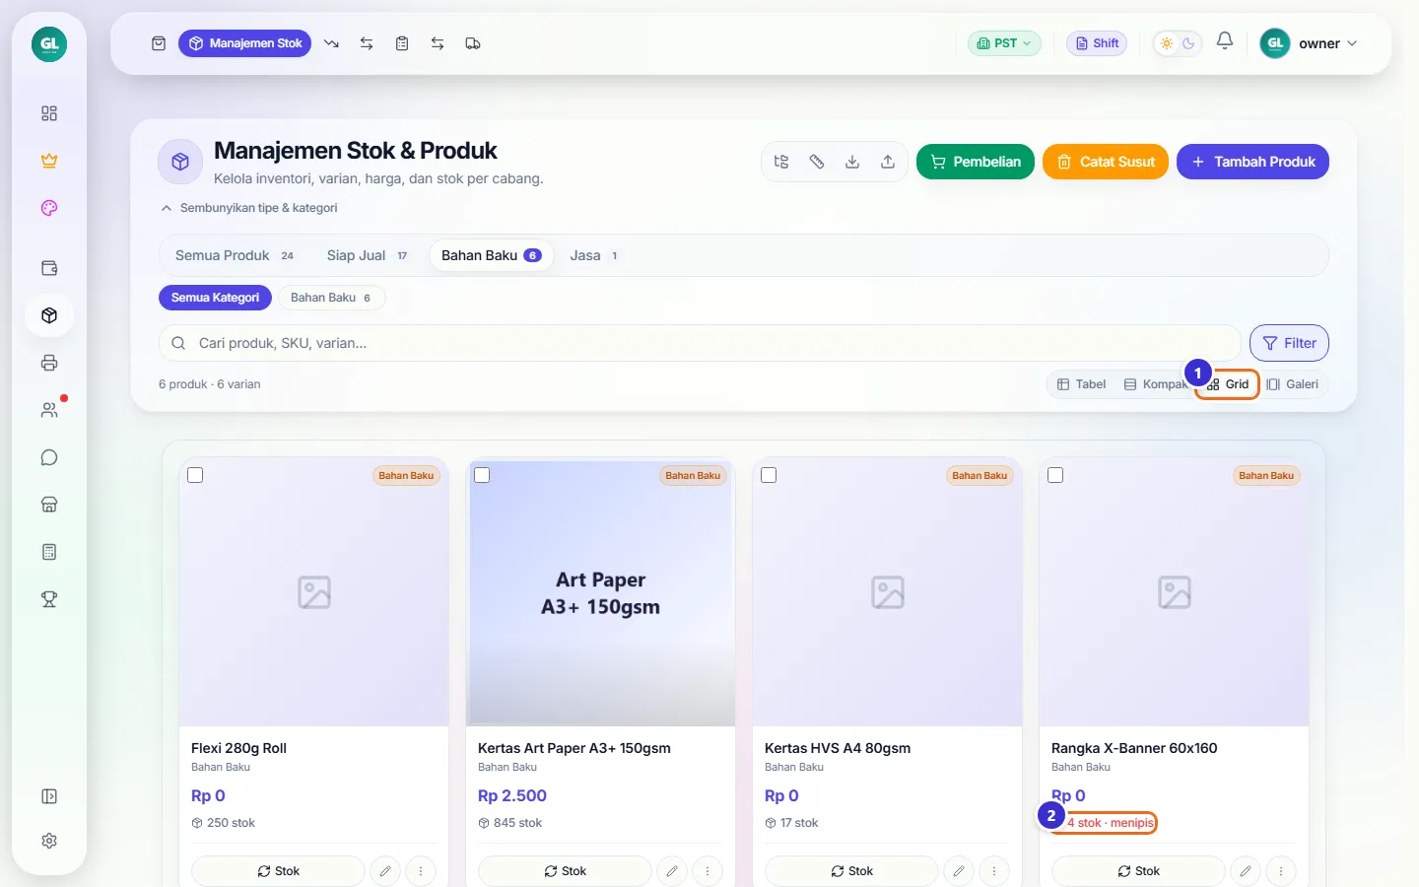The height and width of the screenshot is (887, 1419).
Task: Collapse Sembunyikan tipe & kategori section
Action: pyautogui.click(x=249, y=208)
